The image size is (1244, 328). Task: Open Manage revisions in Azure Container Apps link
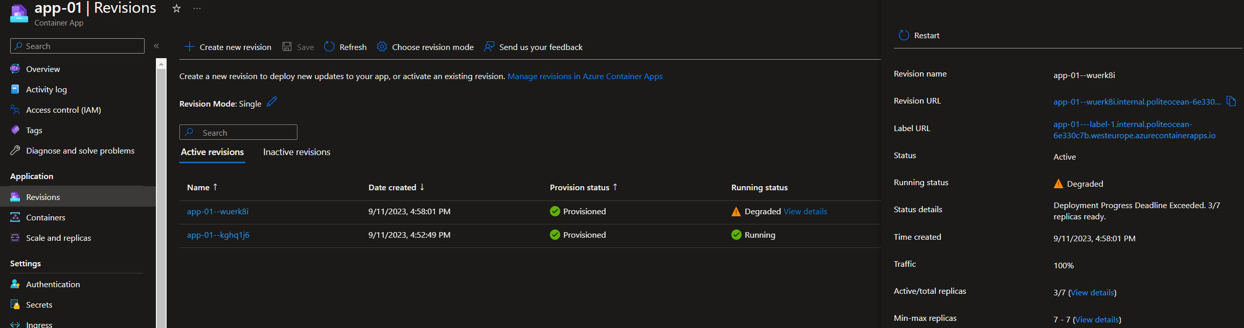tap(585, 77)
